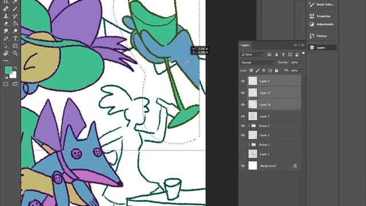
Task: Select the Pen tool
Action: pyautogui.click(x=6, y=38)
